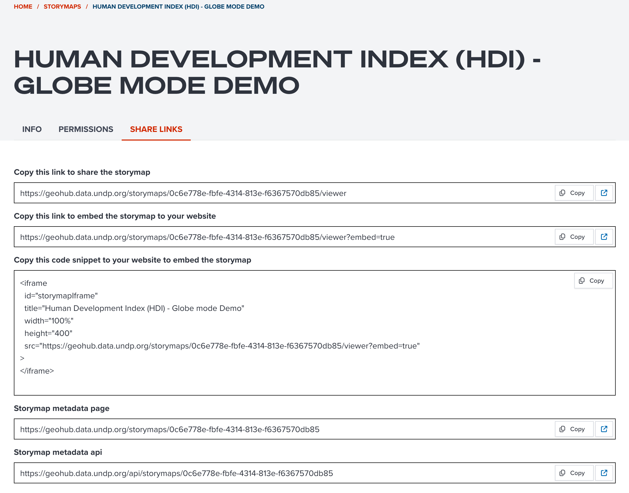This screenshot has width=629, height=493.
Task: Click the API storymaps URL field
Action: (x=176, y=473)
